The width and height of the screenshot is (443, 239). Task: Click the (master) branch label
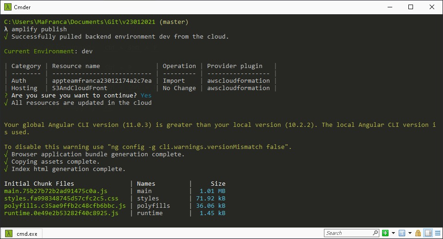click(174, 22)
